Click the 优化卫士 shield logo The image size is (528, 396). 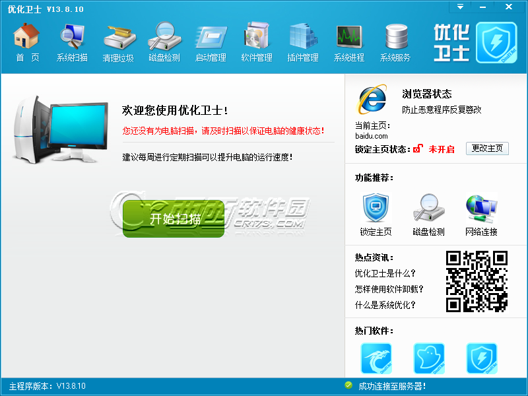click(x=496, y=42)
